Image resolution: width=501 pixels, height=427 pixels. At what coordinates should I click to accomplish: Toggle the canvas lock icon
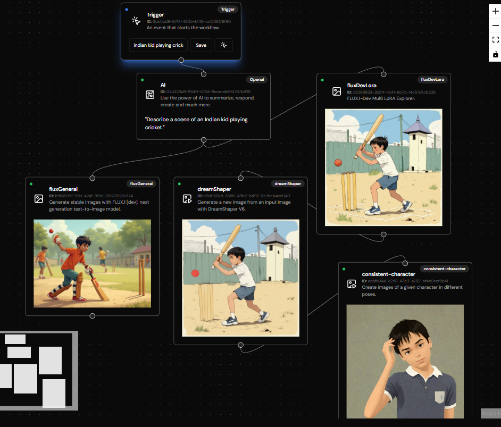495,54
